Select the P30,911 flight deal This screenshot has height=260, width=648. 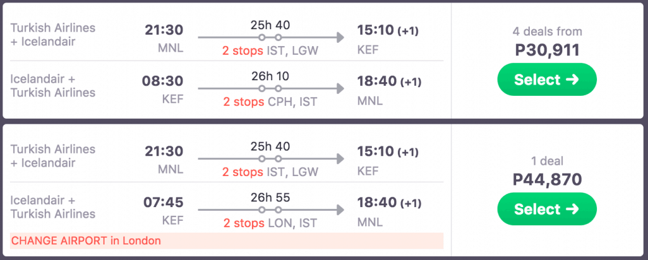point(547,80)
